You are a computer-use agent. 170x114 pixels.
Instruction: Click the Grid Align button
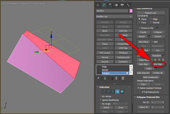pos(158,64)
